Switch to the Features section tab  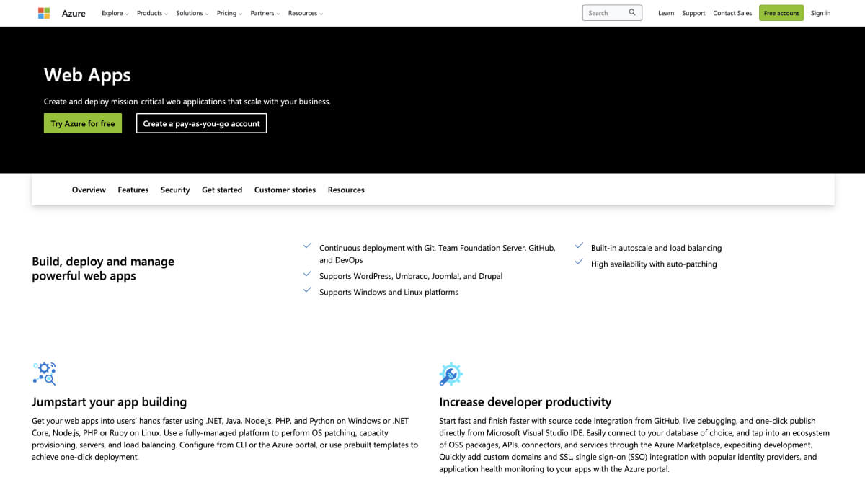pyautogui.click(x=133, y=190)
